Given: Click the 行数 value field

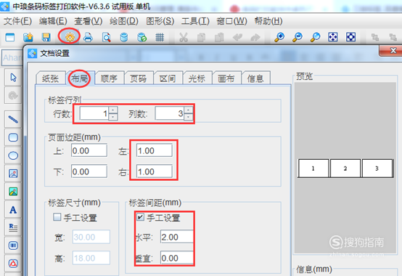Looking at the screenshot, I should (x=94, y=113).
